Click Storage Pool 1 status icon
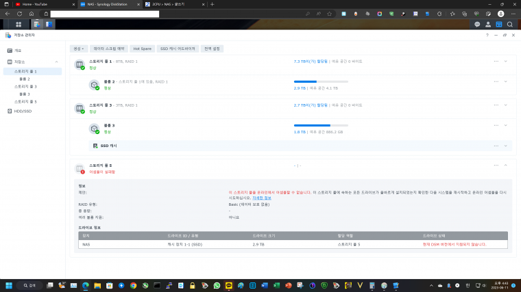This screenshot has height=292, width=521. pos(80,65)
